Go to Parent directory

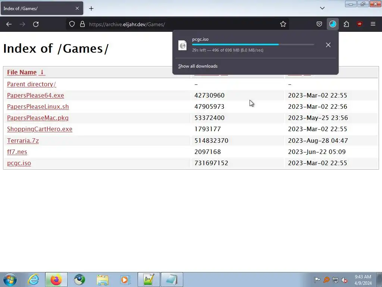pyautogui.click(x=31, y=84)
